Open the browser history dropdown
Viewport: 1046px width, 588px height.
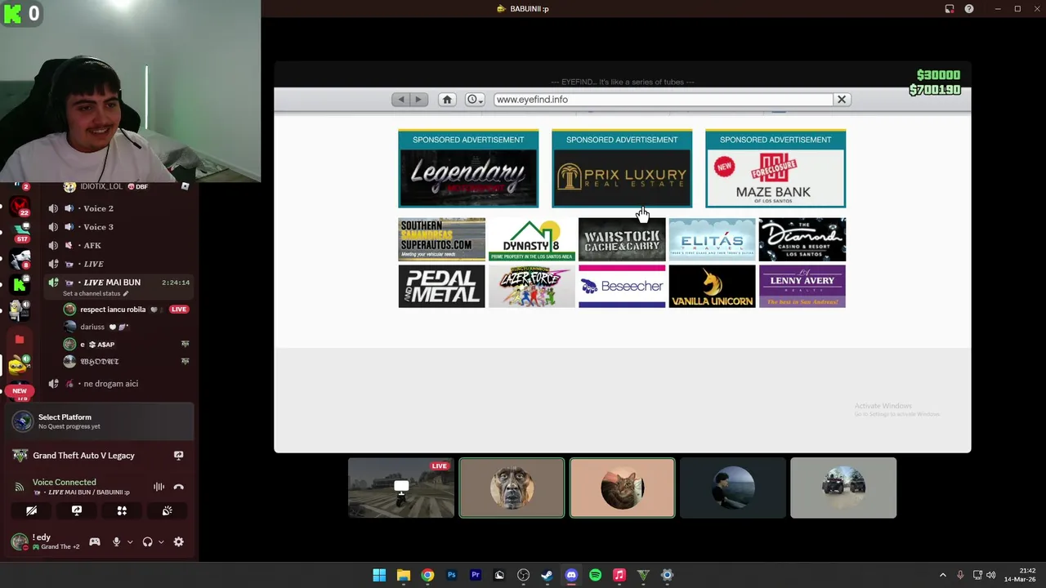(475, 100)
